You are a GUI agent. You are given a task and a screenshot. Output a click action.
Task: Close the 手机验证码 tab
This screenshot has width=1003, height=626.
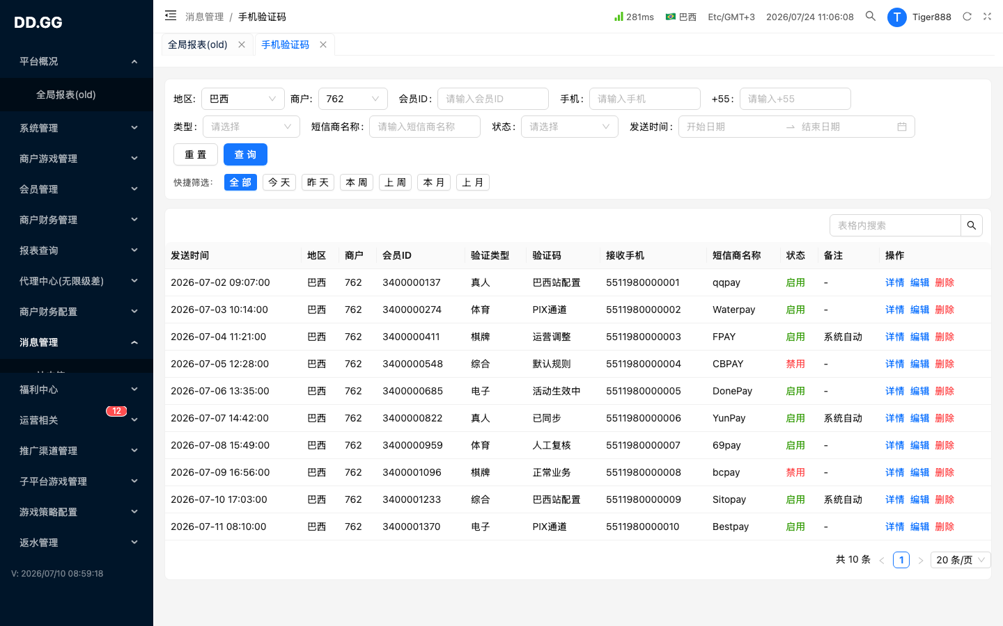pos(323,45)
